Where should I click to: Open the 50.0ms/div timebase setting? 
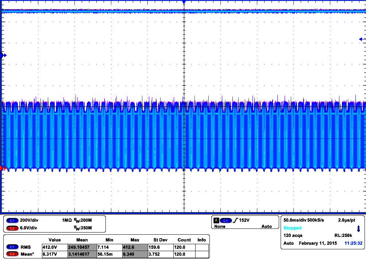(x=296, y=220)
